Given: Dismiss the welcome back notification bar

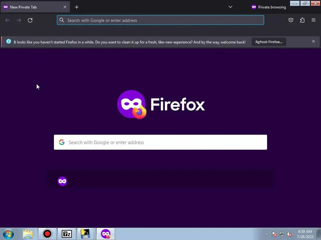Looking at the screenshot, I should [313, 42].
